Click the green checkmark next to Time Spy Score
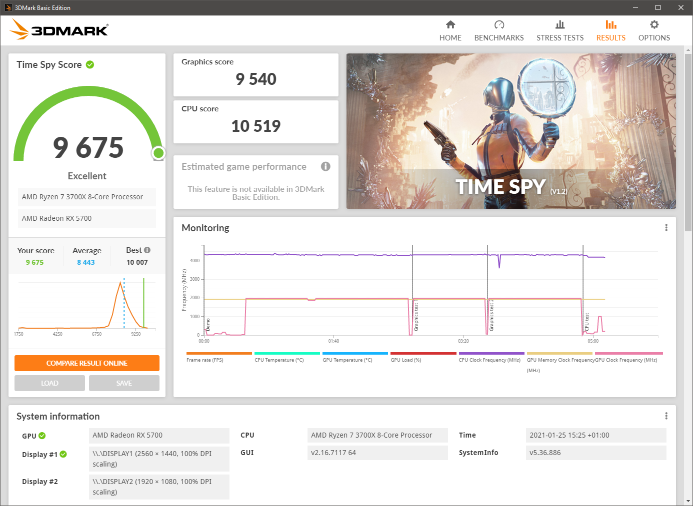This screenshot has height=506, width=693. 90,64
